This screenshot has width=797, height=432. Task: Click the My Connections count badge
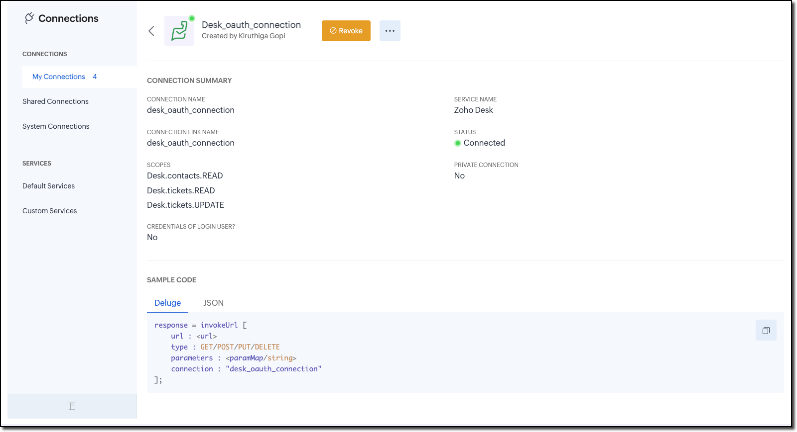(x=95, y=77)
